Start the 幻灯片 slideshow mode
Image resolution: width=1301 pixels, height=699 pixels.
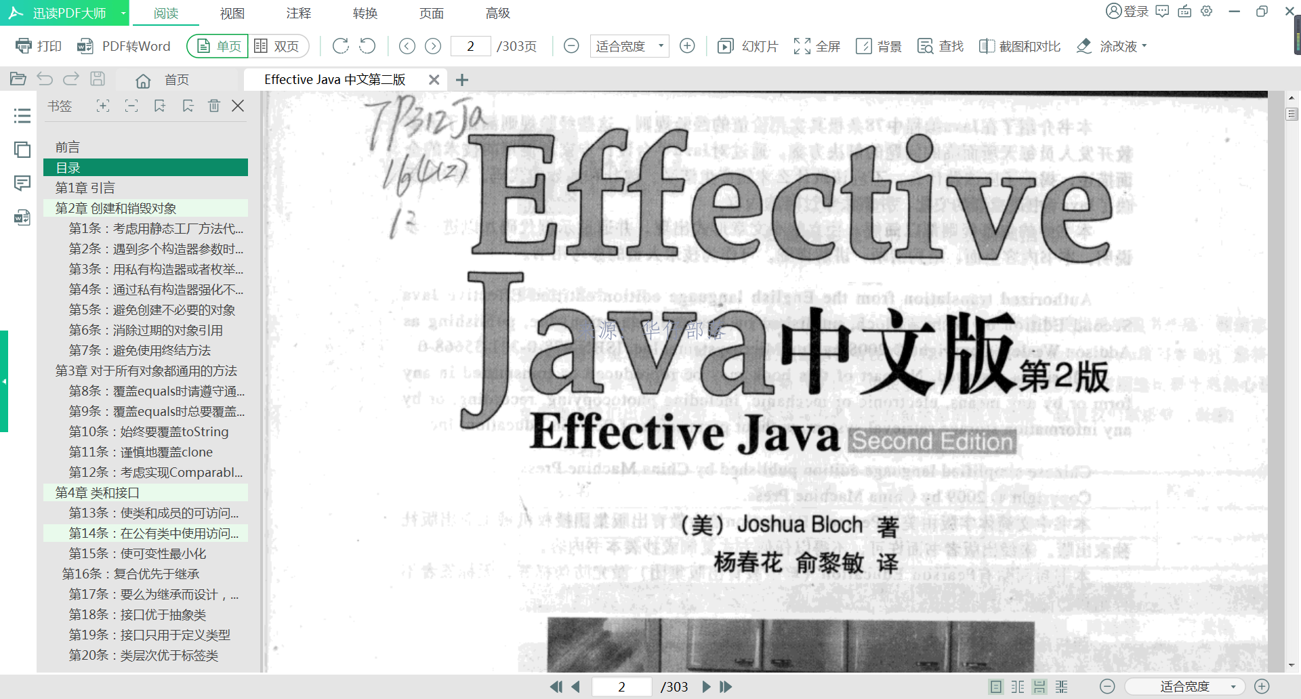click(x=747, y=46)
